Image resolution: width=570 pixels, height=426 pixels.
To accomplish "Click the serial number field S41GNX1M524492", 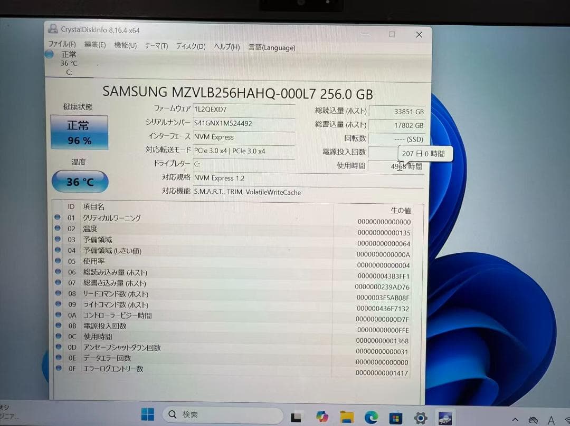I will pyautogui.click(x=243, y=123).
